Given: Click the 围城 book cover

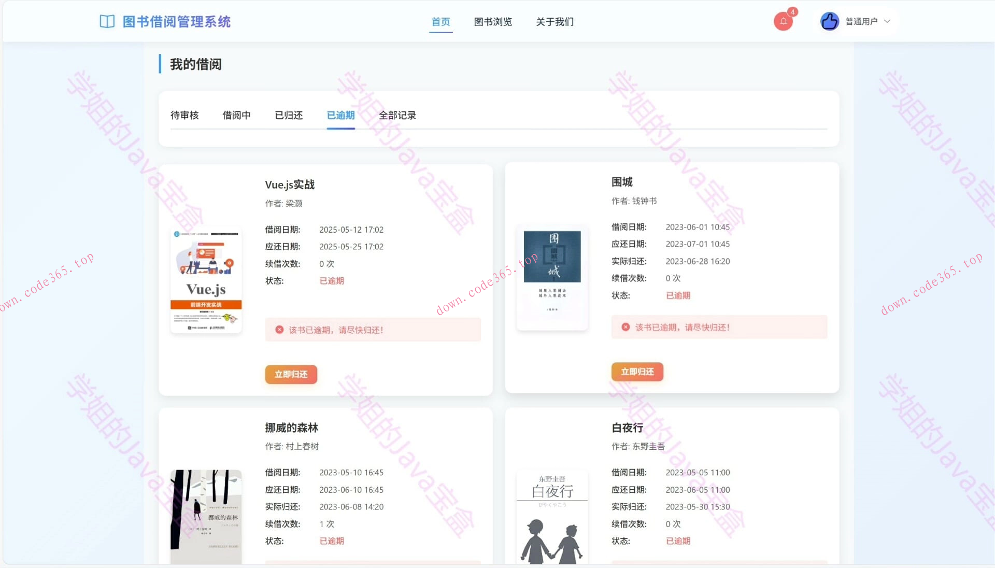Looking at the screenshot, I should pyautogui.click(x=551, y=277).
